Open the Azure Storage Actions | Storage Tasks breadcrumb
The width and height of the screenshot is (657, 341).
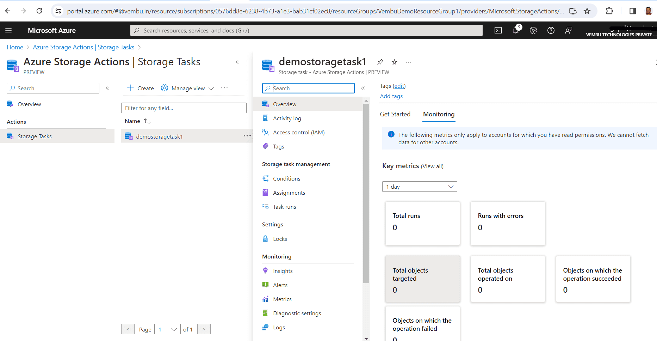click(x=83, y=47)
